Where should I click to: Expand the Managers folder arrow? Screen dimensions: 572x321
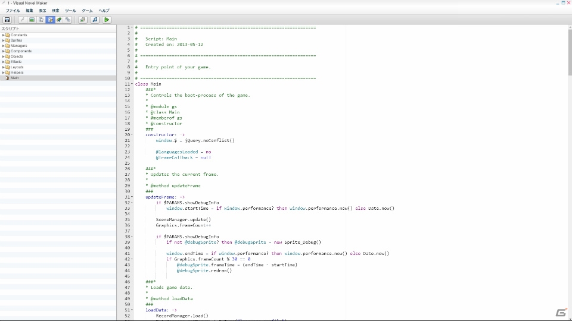4,46
